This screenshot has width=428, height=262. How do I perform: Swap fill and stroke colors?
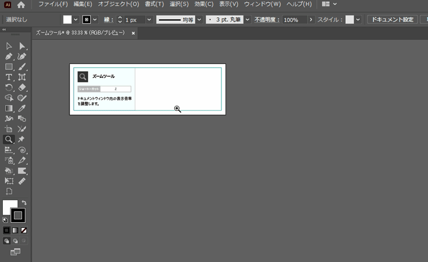coord(24,203)
